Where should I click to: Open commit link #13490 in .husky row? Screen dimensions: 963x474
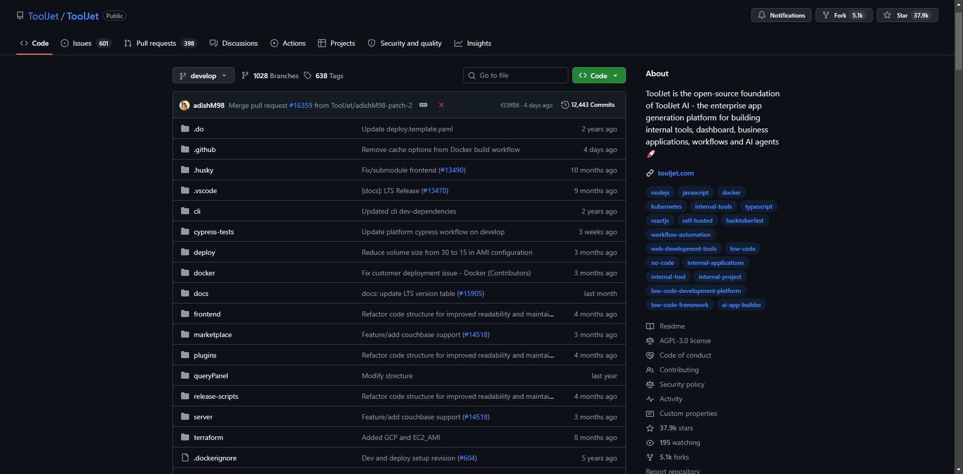(452, 170)
